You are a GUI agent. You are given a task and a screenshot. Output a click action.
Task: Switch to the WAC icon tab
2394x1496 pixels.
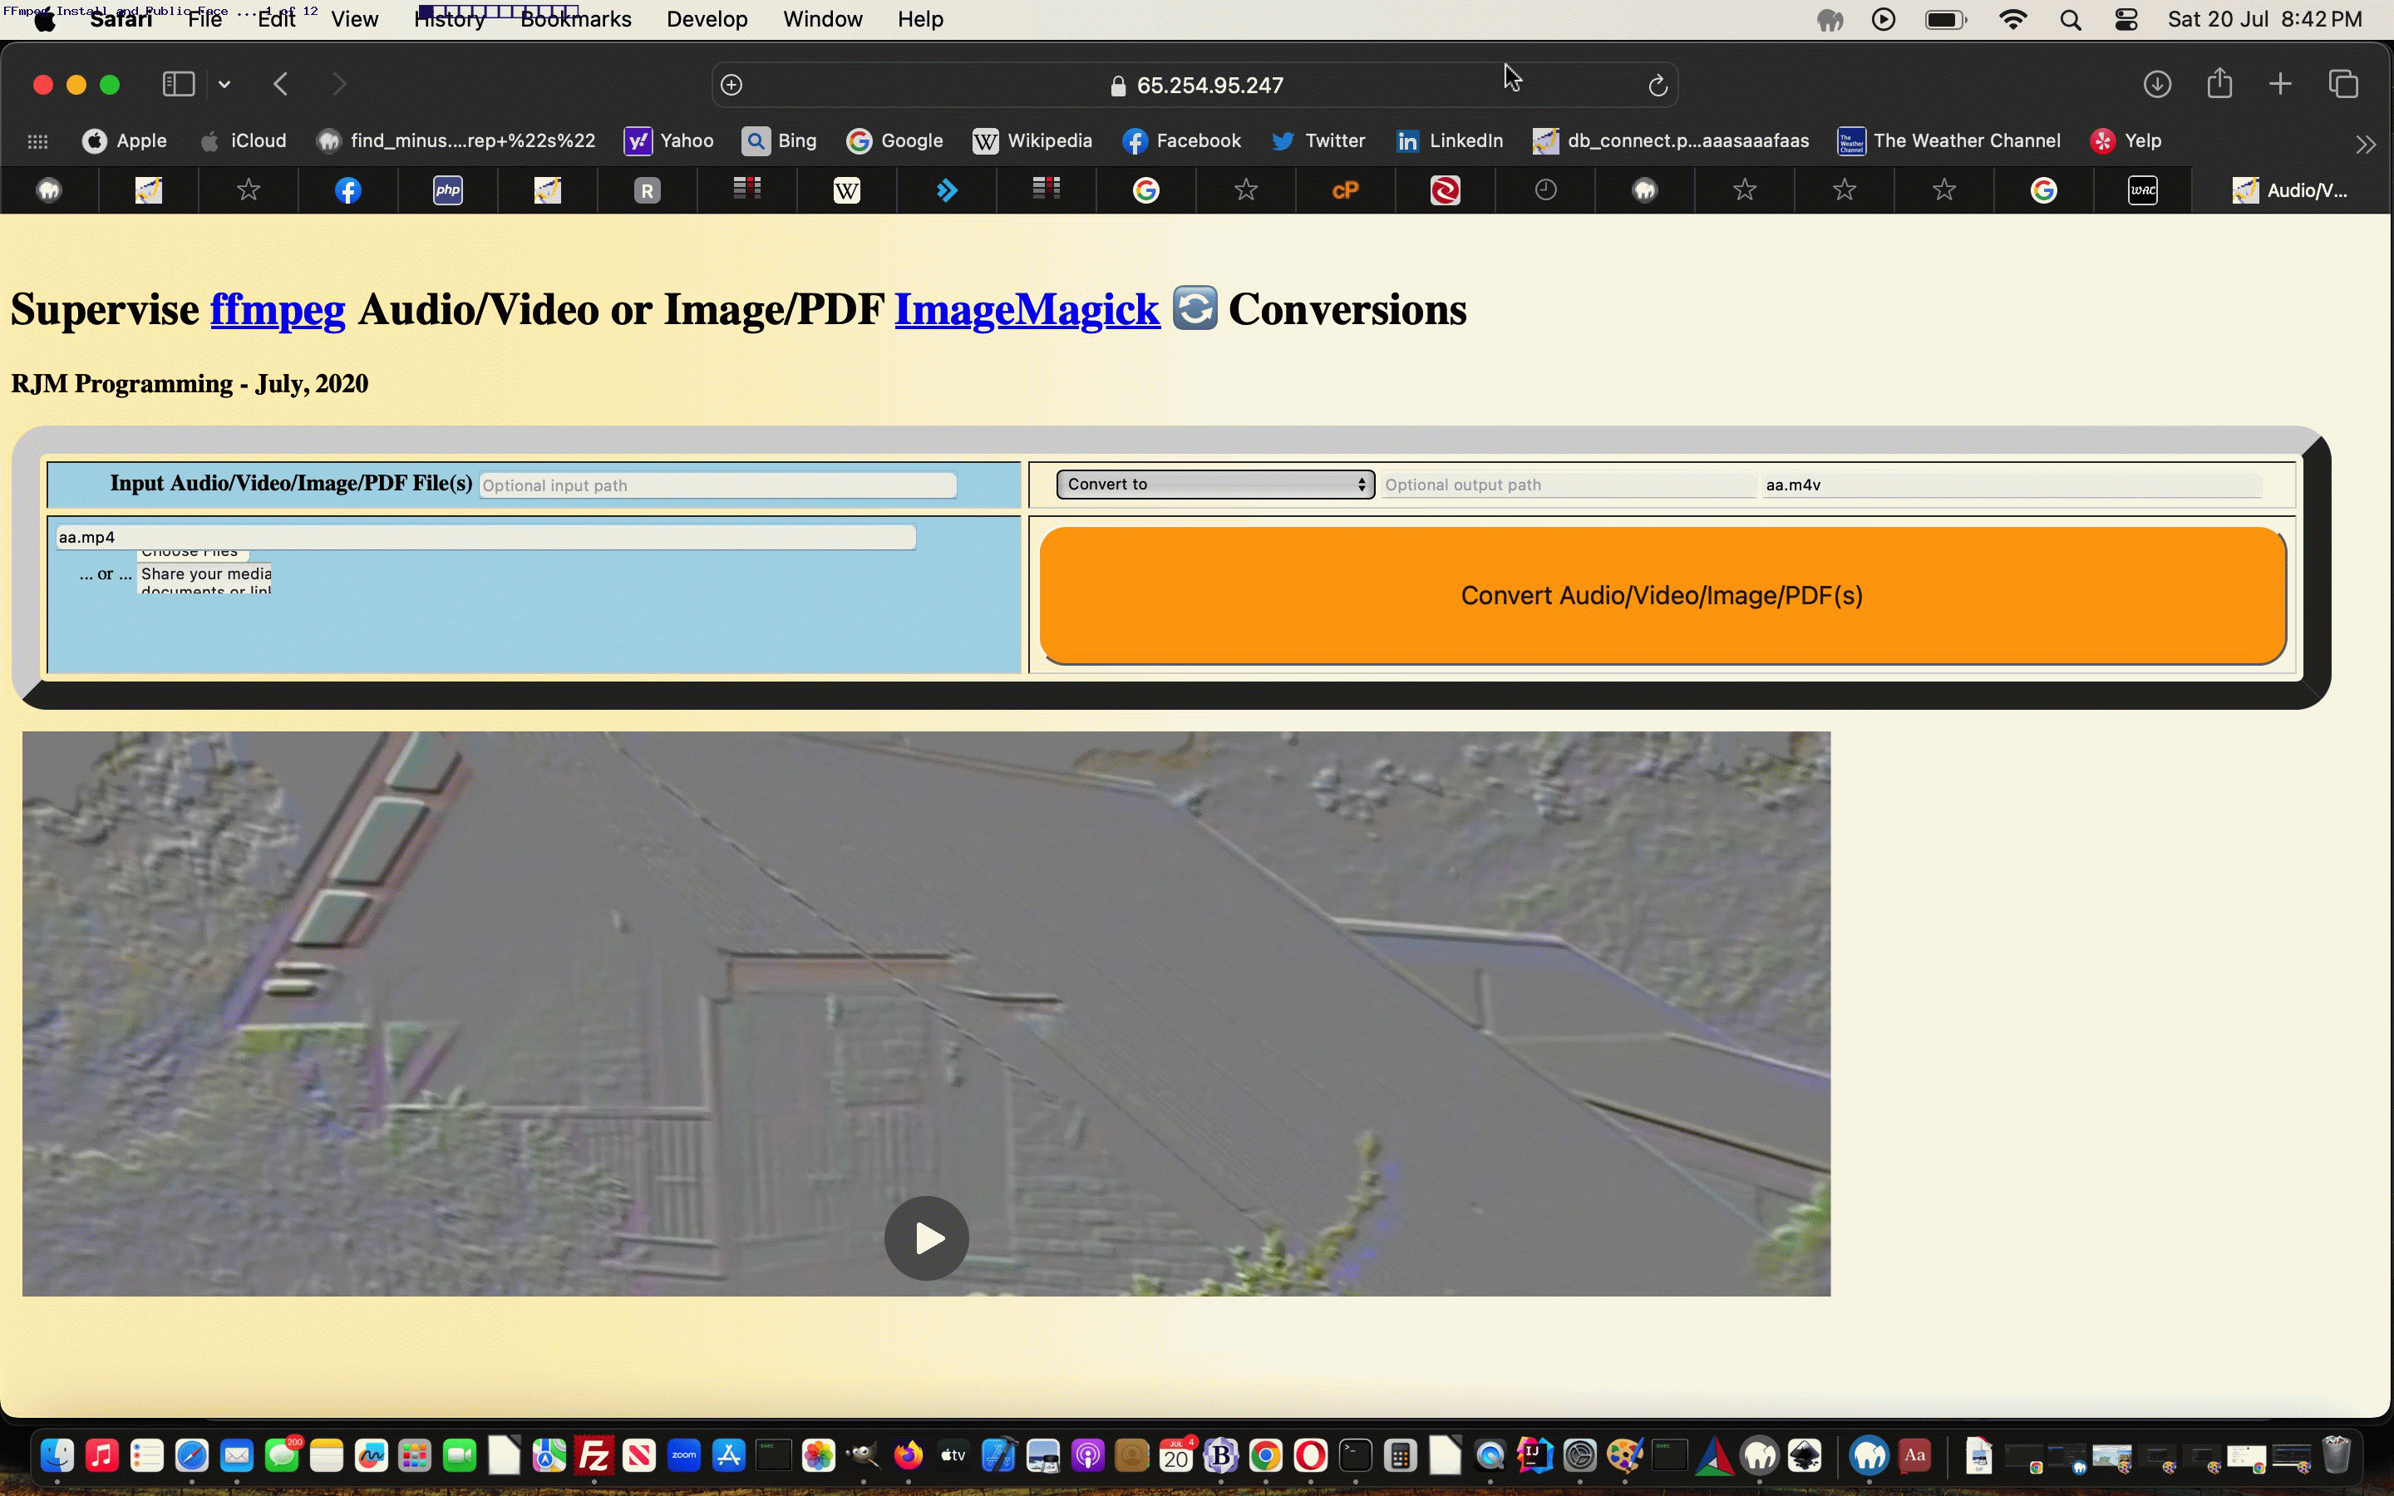(2143, 190)
